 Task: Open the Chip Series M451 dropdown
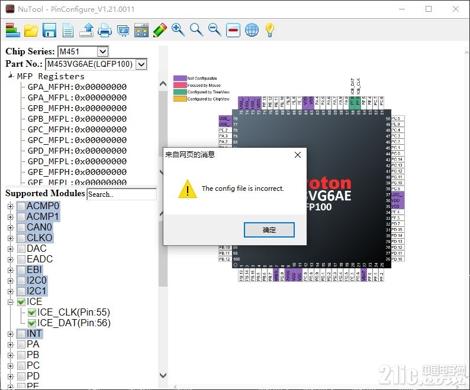coord(102,51)
